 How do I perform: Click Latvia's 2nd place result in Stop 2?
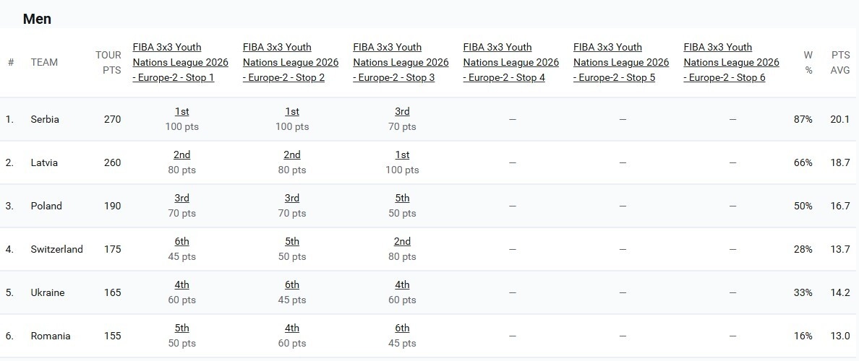click(292, 155)
